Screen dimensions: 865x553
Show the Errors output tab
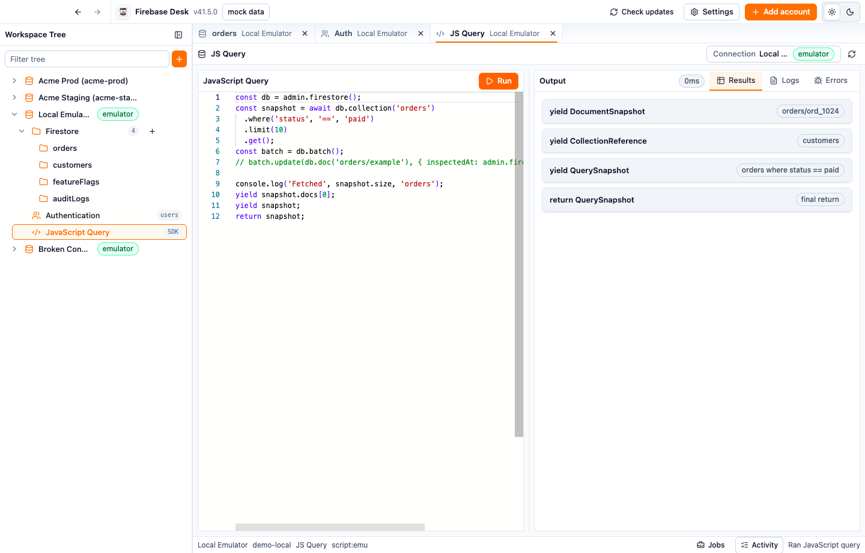tap(831, 81)
